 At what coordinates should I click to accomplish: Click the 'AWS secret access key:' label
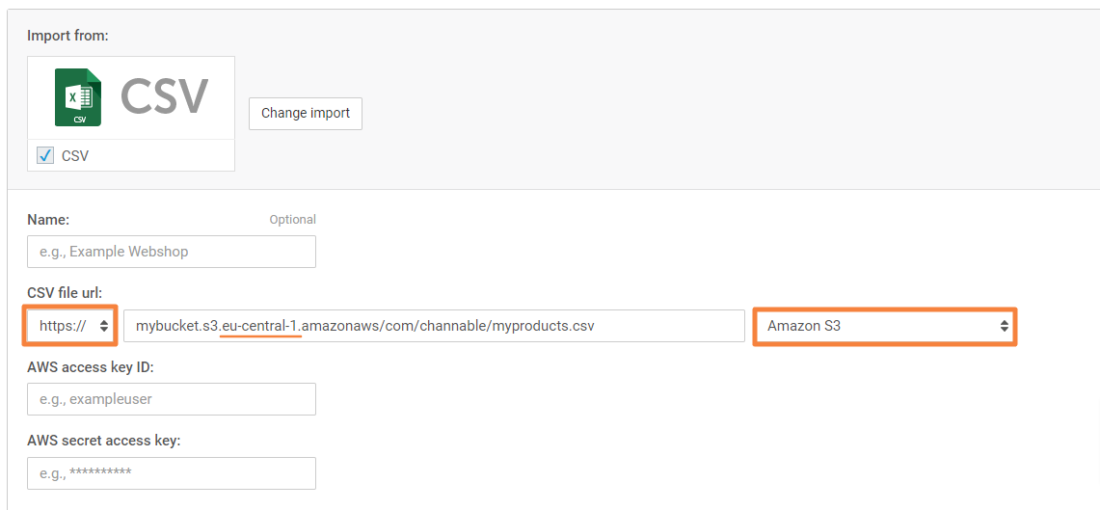[x=104, y=441]
